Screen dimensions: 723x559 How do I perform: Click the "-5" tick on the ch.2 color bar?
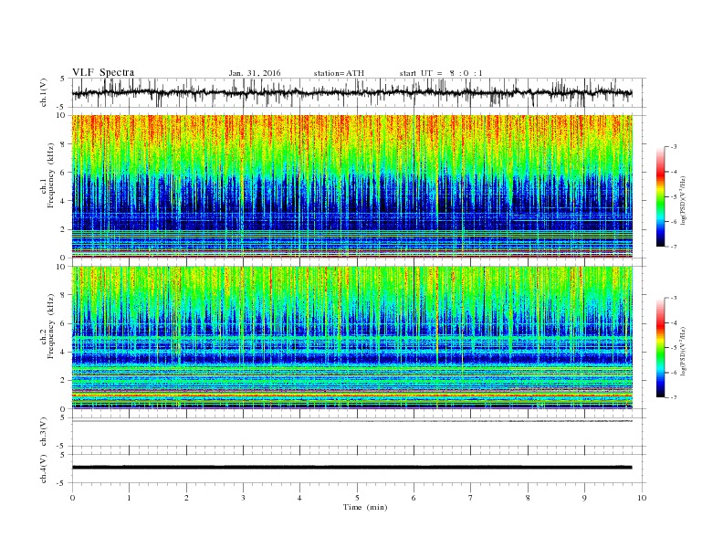coord(674,348)
